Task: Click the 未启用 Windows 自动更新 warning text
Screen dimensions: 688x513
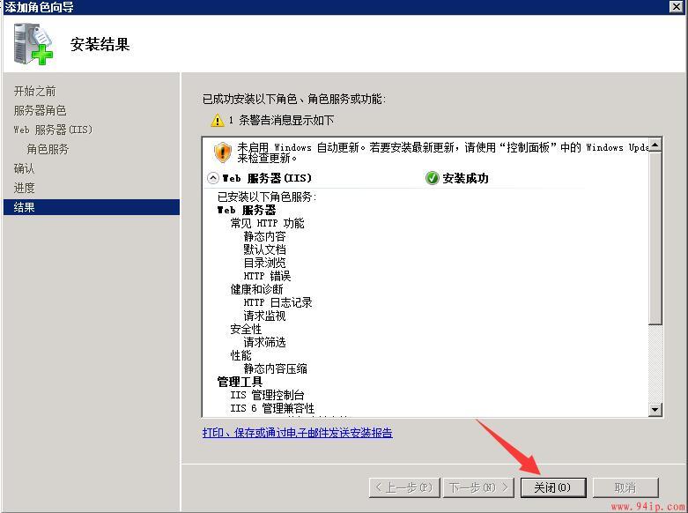Action: (443, 152)
